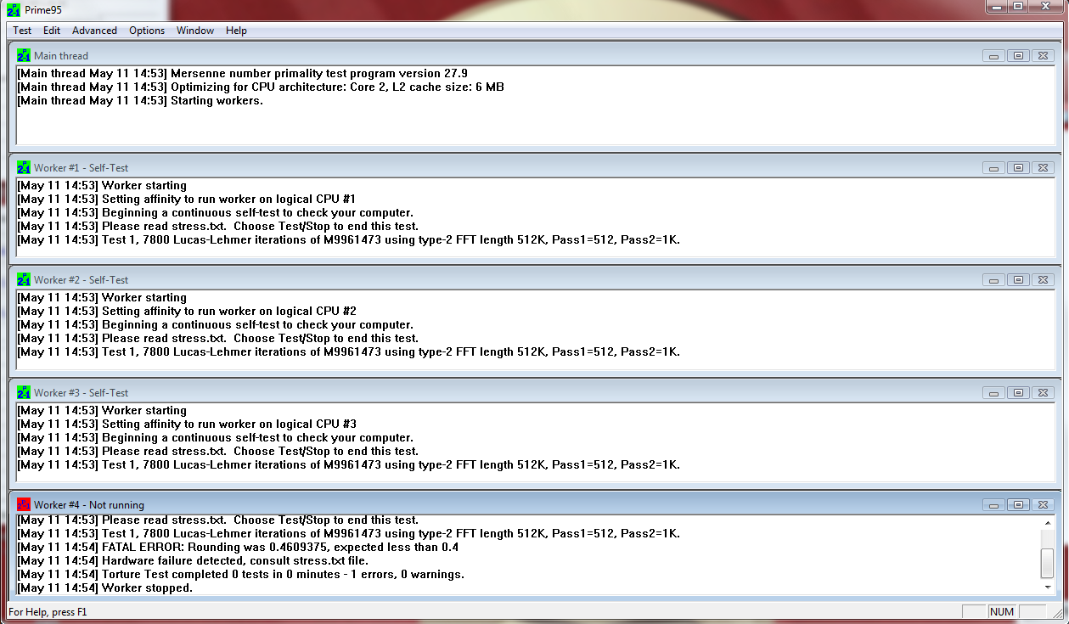Click Worker #2 'Beginning a continuous self-test' line

[x=216, y=325]
